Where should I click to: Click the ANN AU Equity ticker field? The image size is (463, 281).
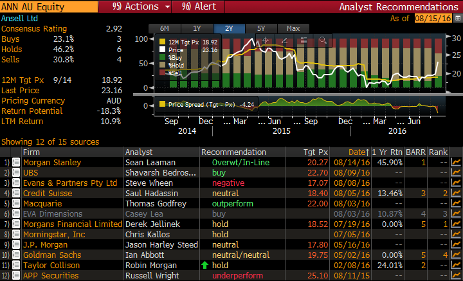(49, 6)
